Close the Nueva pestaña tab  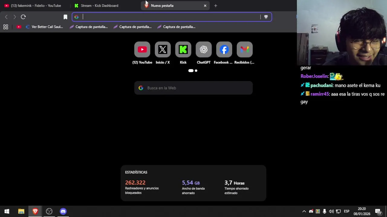click(x=205, y=5)
